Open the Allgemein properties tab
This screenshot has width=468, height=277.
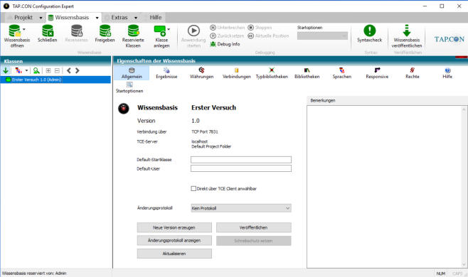point(132,73)
